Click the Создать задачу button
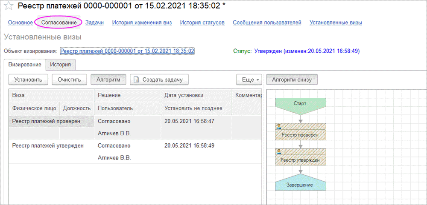This screenshot has width=427, height=205. pos(159,80)
